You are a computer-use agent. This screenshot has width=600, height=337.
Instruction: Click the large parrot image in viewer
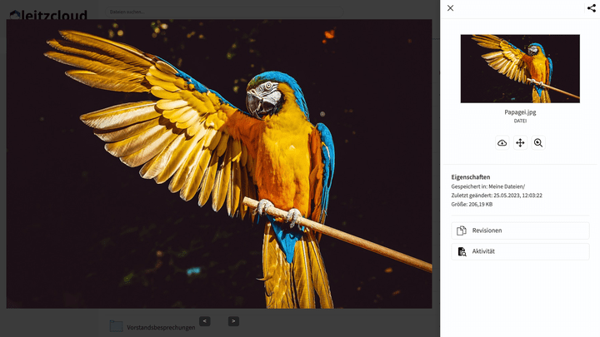coord(219,164)
